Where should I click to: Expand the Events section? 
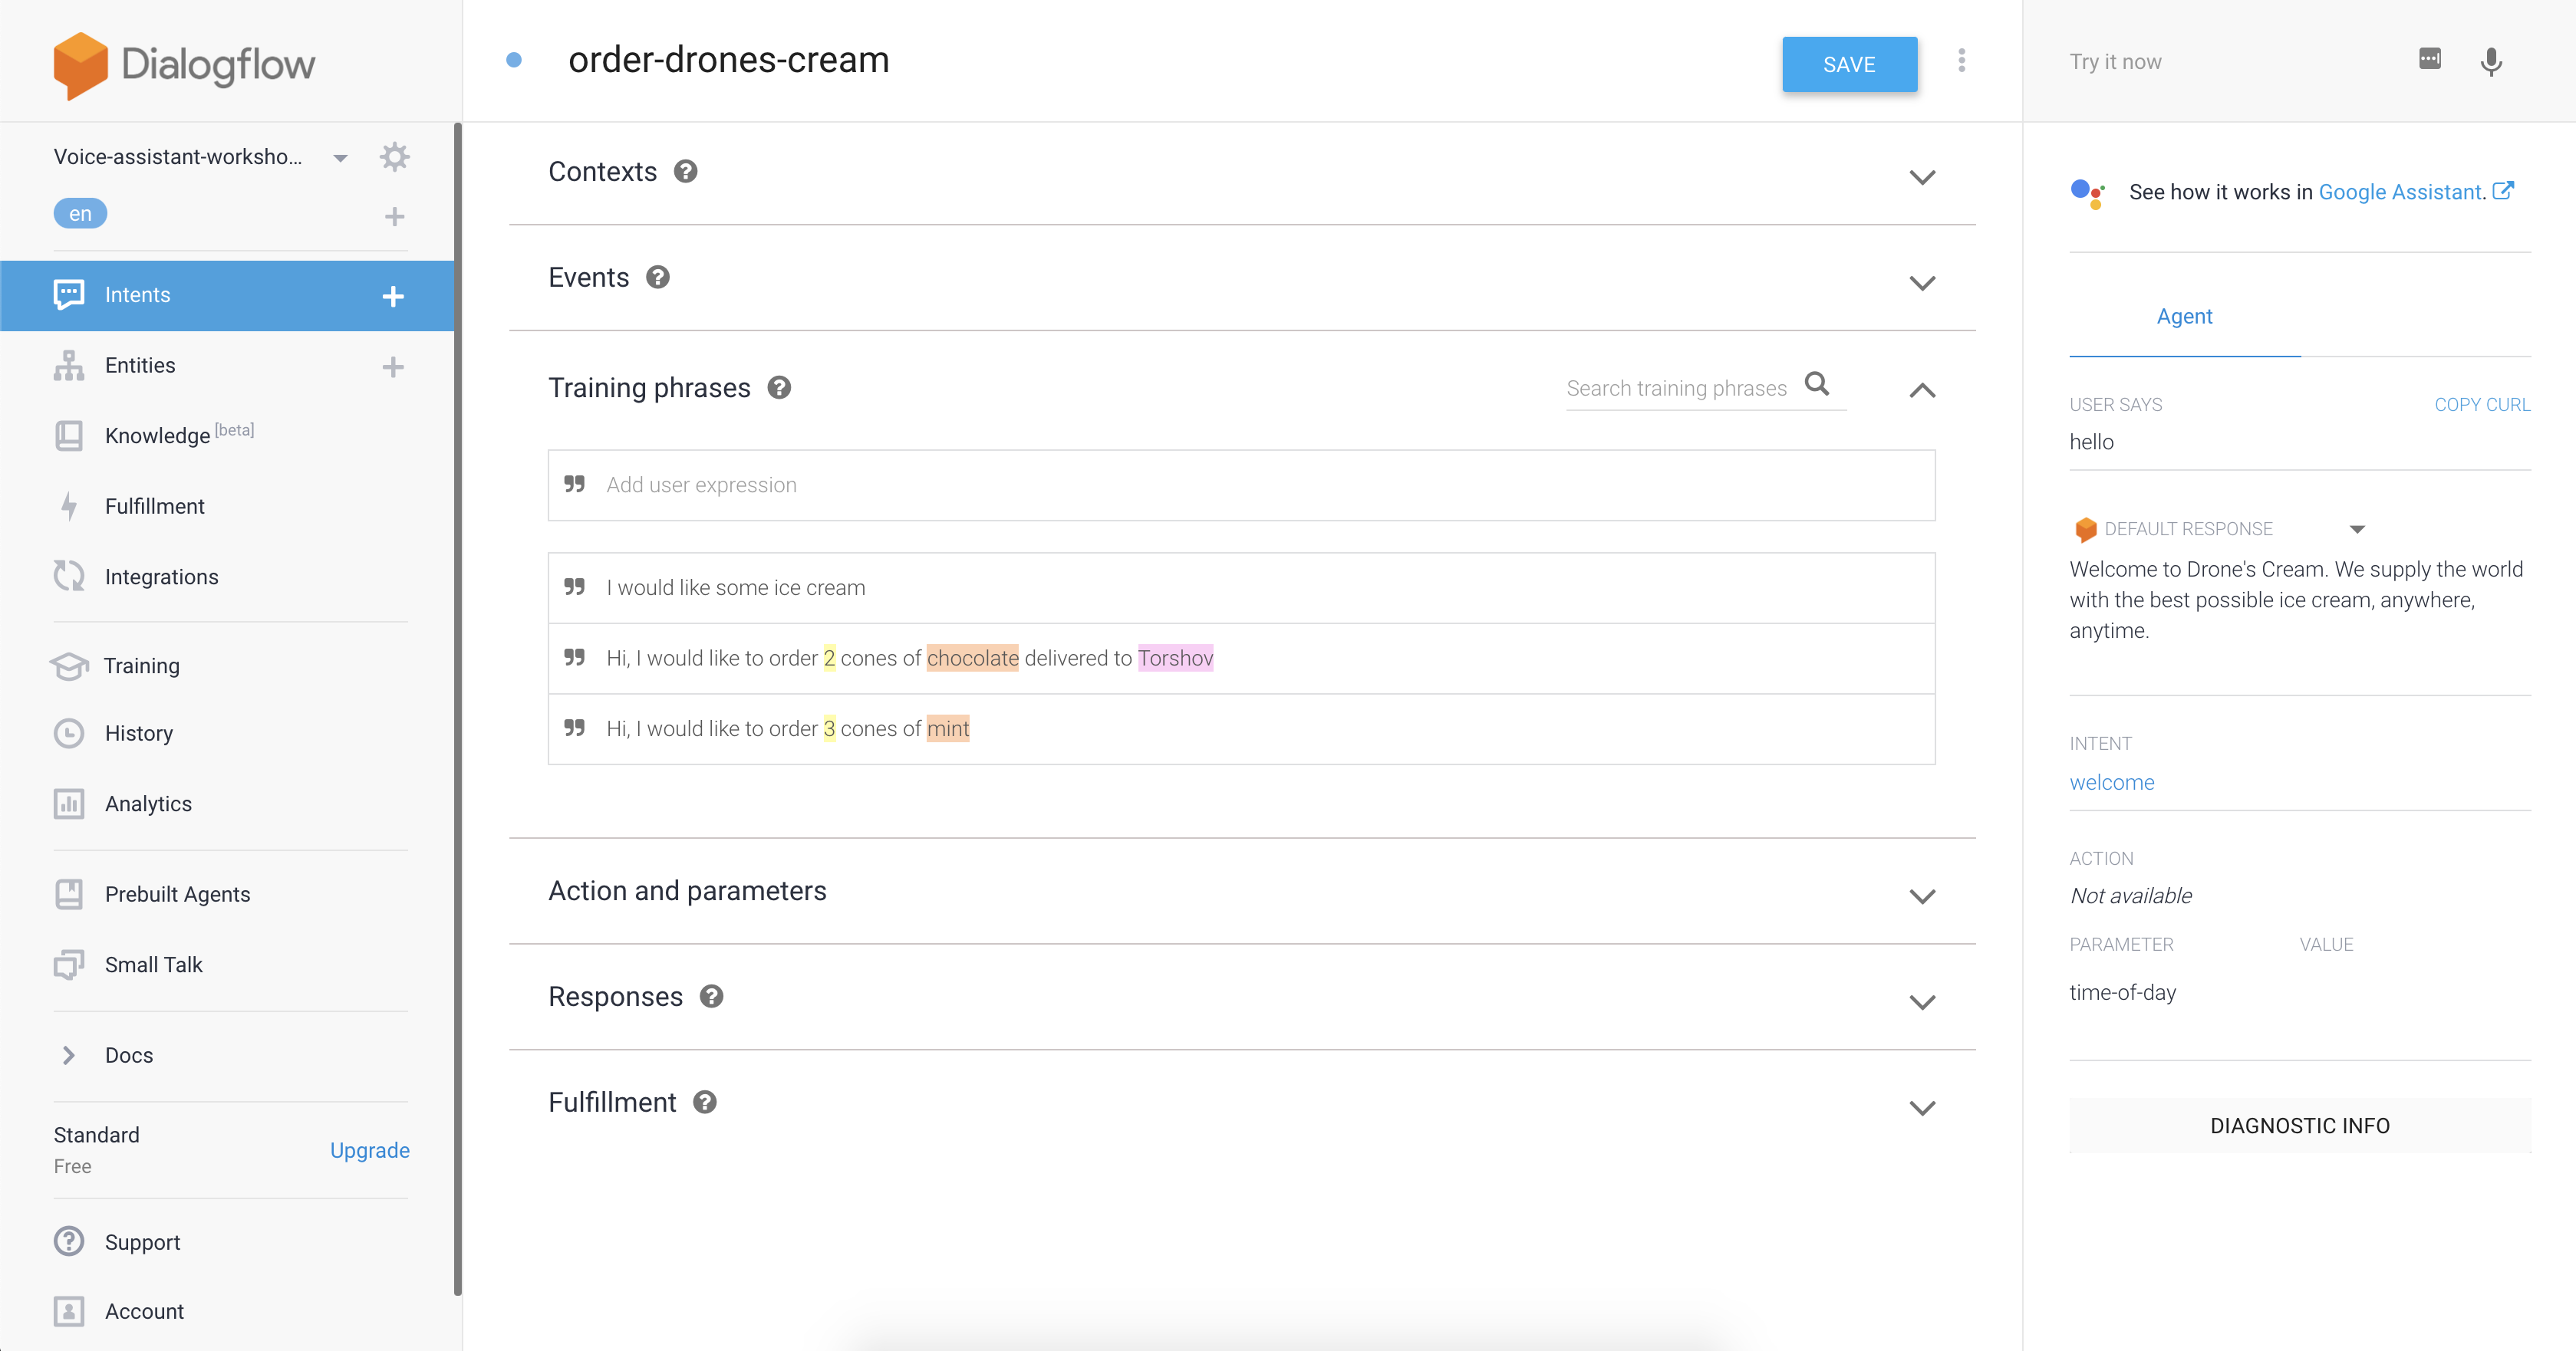[1922, 284]
